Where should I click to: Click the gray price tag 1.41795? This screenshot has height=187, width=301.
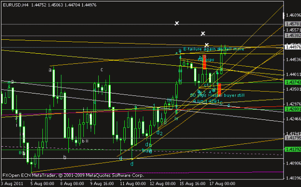(x=293, y=138)
